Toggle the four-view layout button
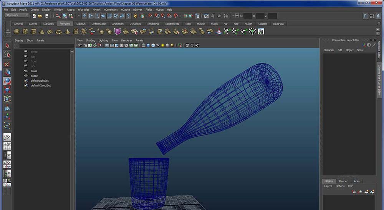Viewport: 384px width, 210px height. pos(7,146)
